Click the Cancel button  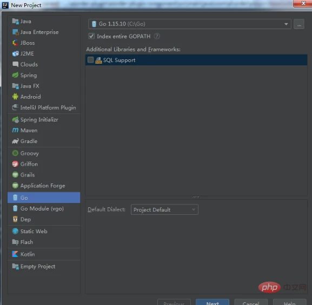coord(251,302)
